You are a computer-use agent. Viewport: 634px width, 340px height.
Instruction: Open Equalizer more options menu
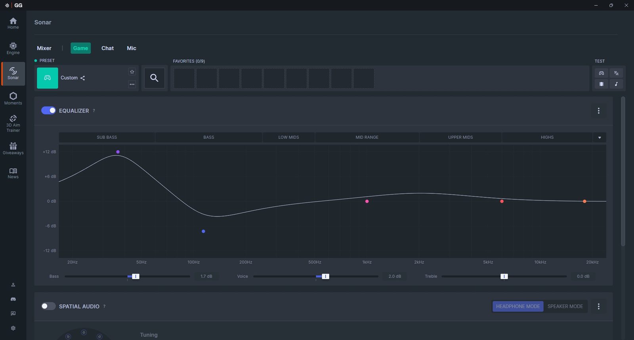click(x=598, y=111)
